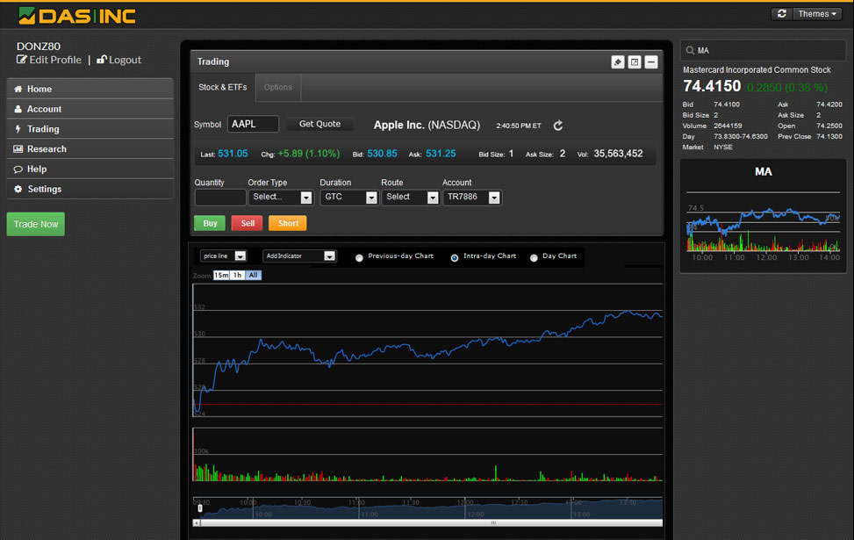The image size is (854, 540).
Task: Select the Intra-day Chart option
Action: tap(455, 257)
